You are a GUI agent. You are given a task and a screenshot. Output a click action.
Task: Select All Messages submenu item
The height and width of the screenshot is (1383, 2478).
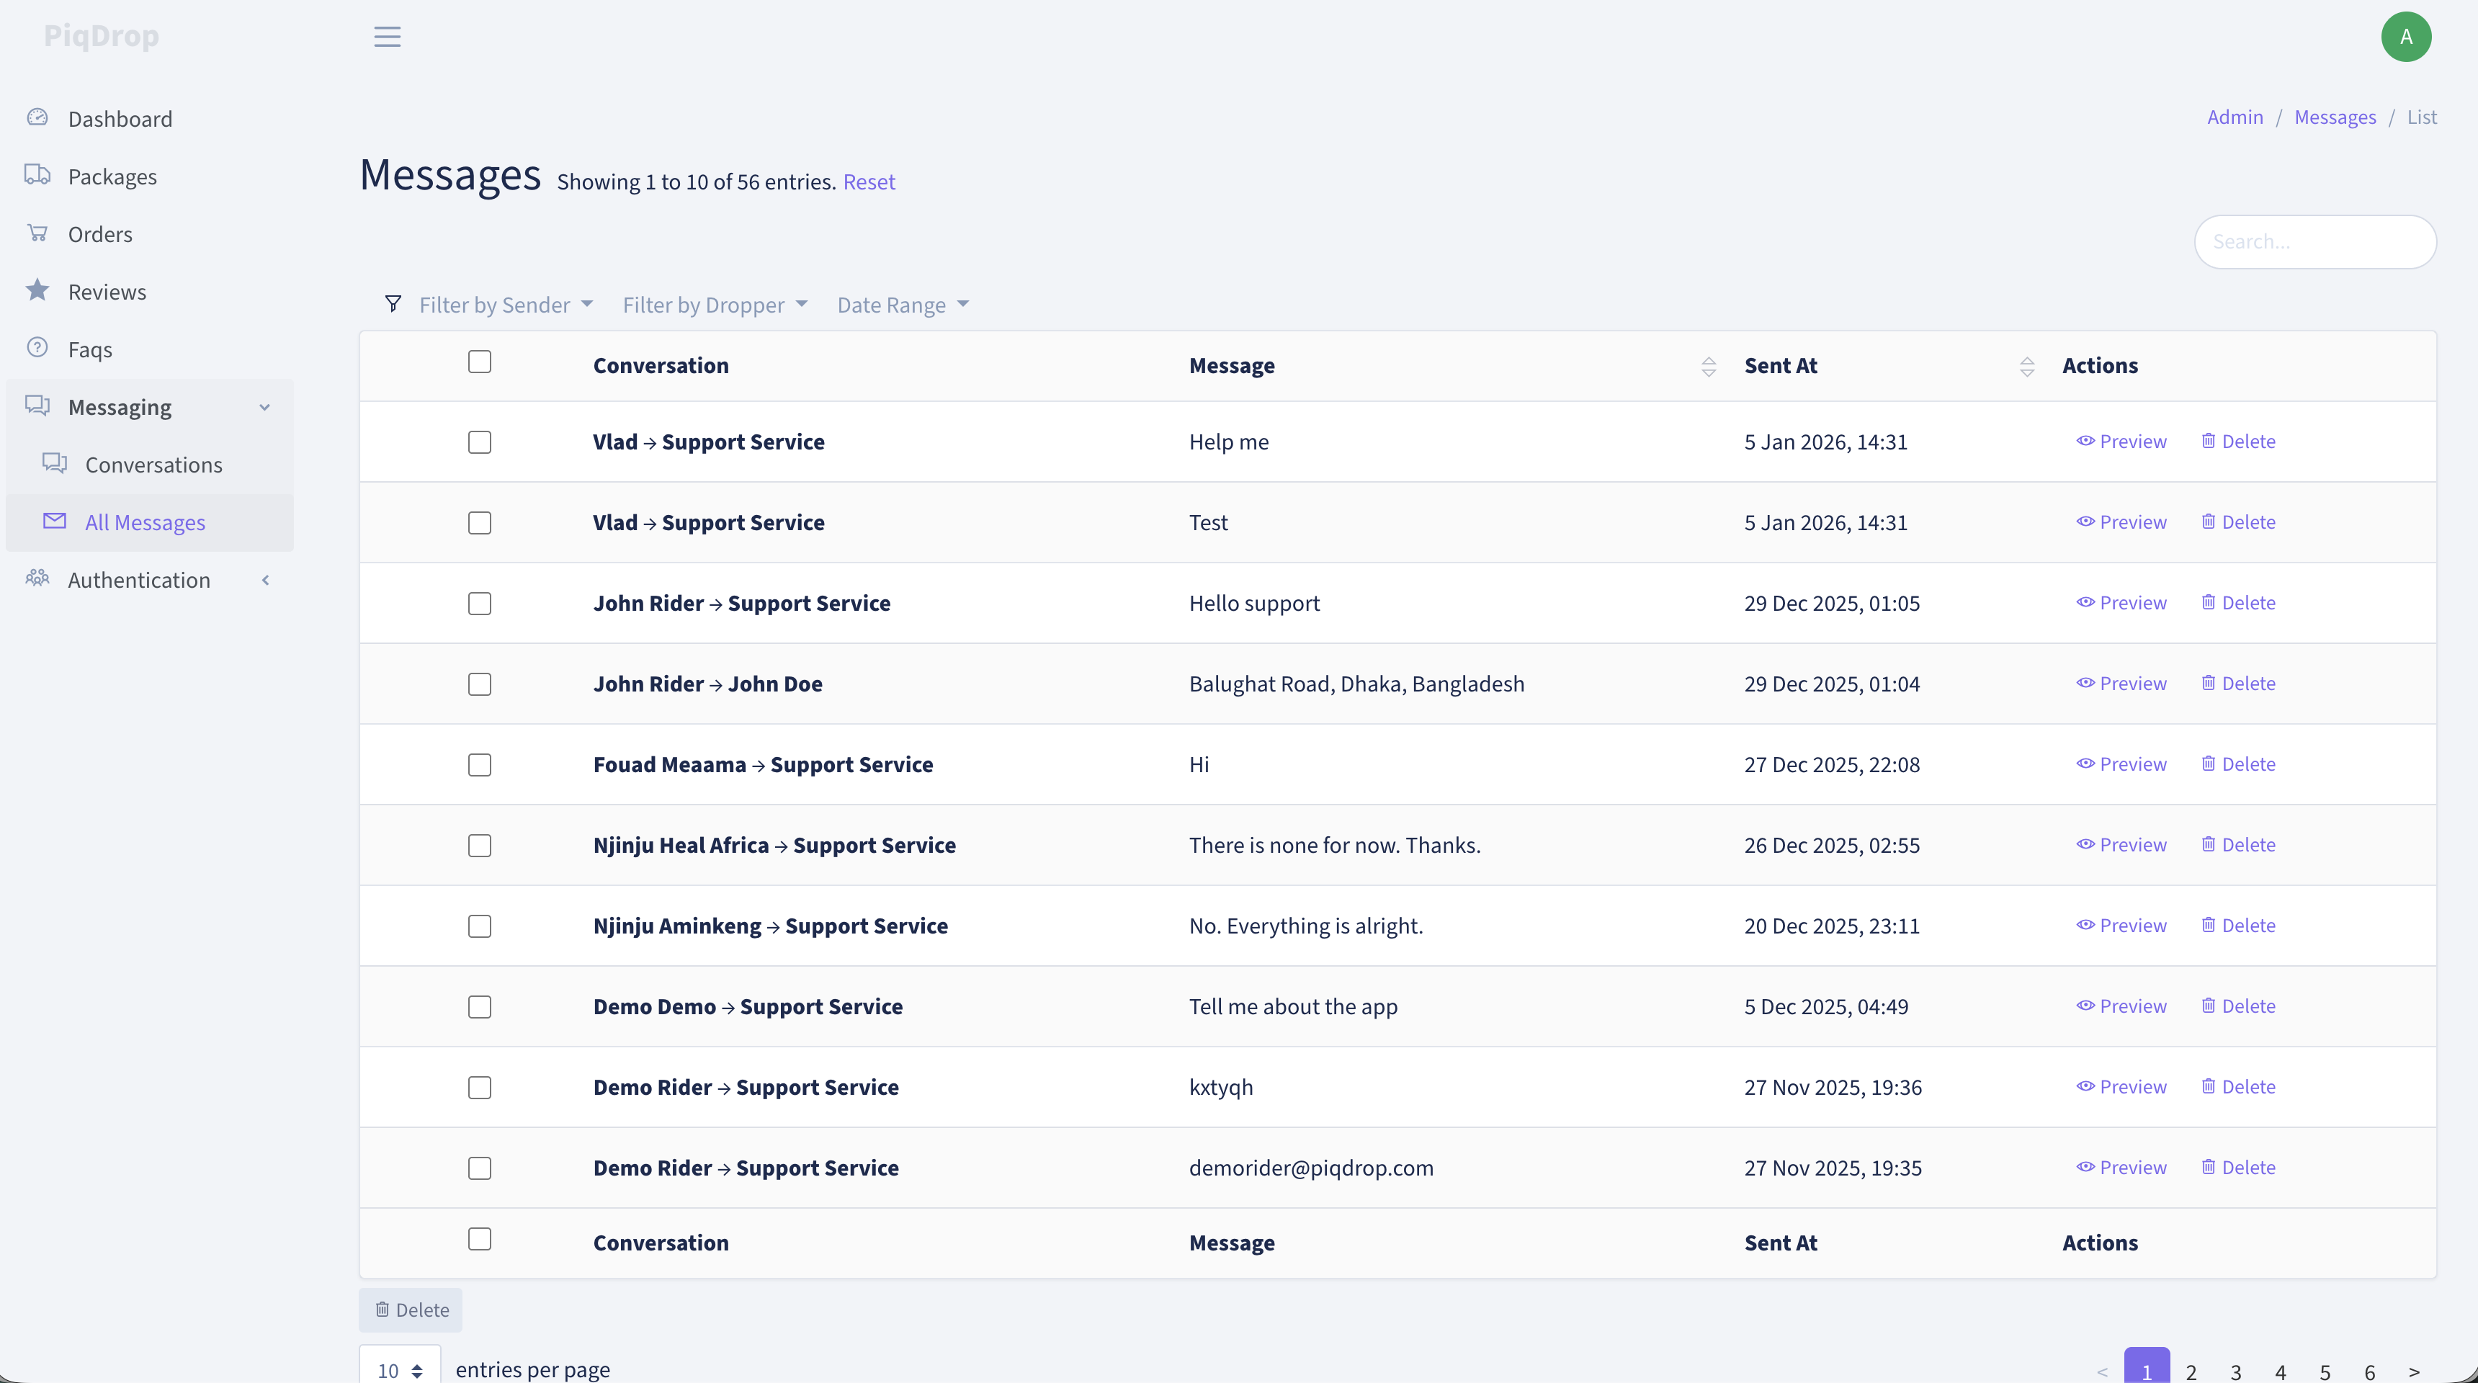146,523
